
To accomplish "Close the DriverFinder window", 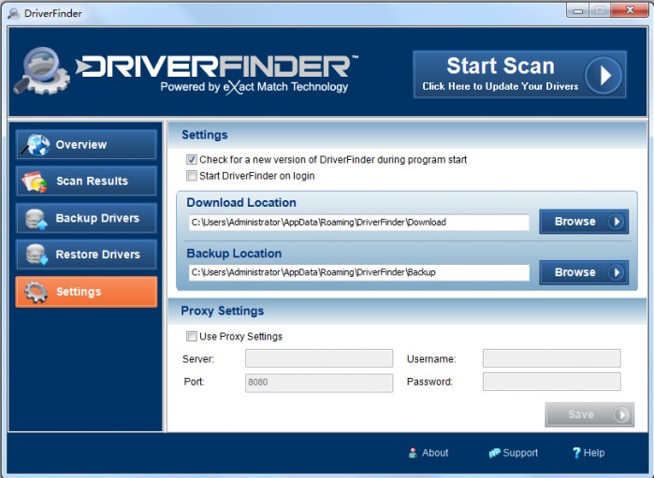I will (x=630, y=10).
